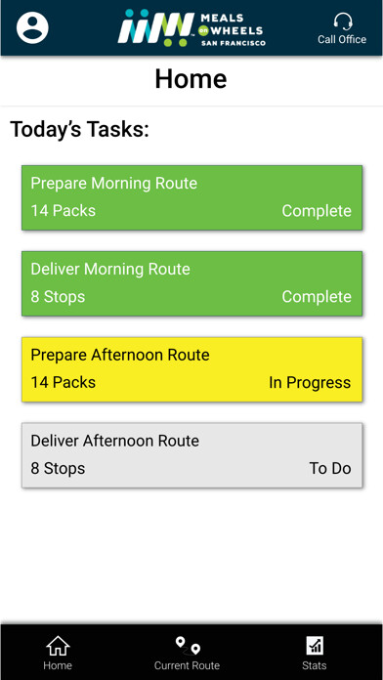Open the Prepare Afternoon Route task

coord(191,369)
